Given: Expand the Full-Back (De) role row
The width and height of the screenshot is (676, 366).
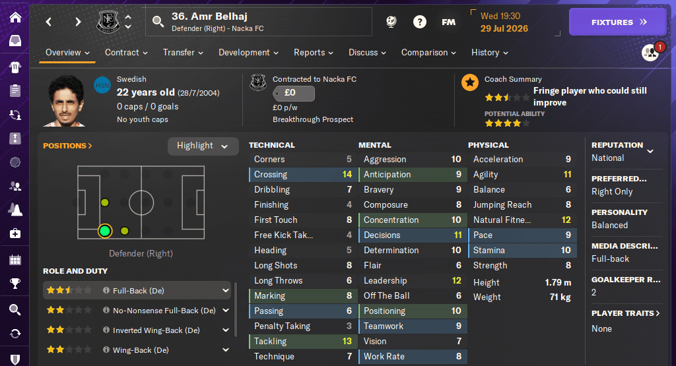Looking at the screenshot, I should click(226, 290).
